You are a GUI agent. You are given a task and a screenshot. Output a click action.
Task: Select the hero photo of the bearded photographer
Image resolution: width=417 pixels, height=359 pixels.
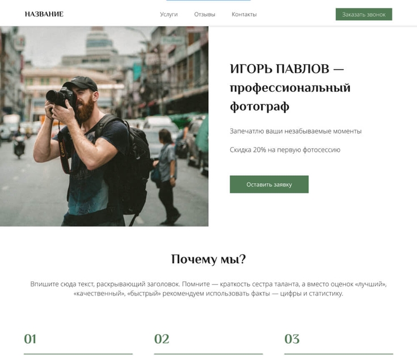(x=104, y=126)
